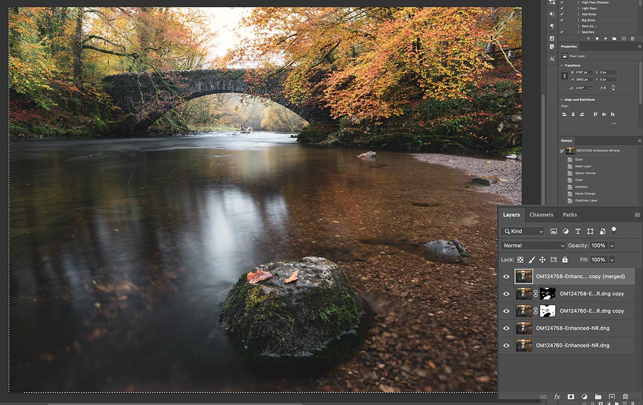Create a new adjustment layer
The height and width of the screenshot is (405, 643).
(584, 397)
